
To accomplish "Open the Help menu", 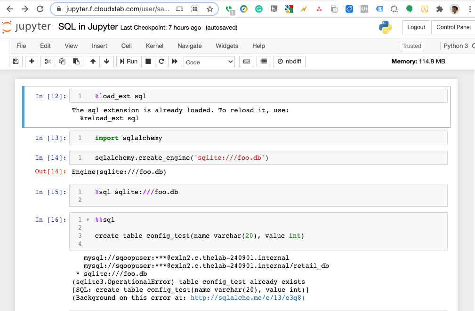I will click(x=259, y=46).
